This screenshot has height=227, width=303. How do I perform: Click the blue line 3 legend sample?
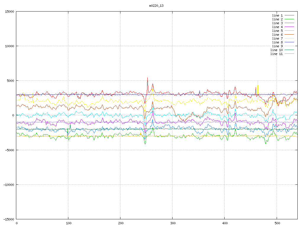click(x=289, y=23)
